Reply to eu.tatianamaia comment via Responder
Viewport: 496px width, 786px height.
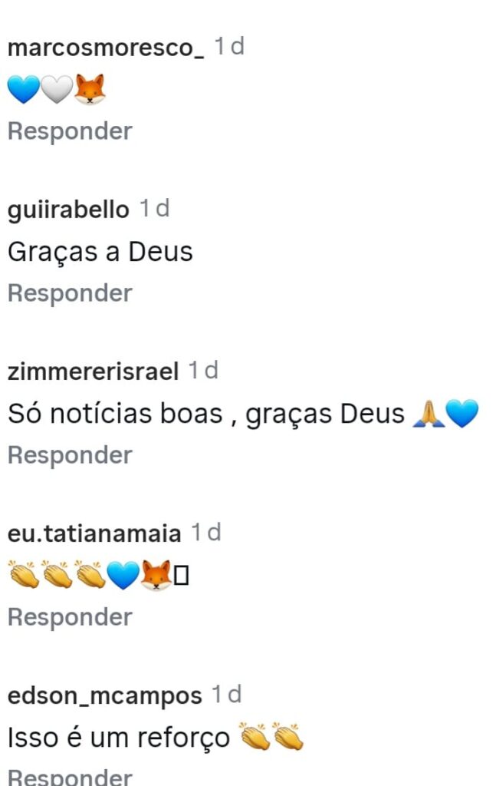click(x=70, y=617)
